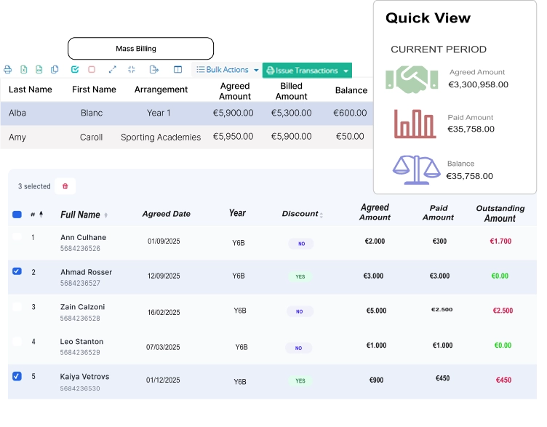Click the YES discount badge for Kaiya Vetrovs
547x427 pixels.
point(300,380)
